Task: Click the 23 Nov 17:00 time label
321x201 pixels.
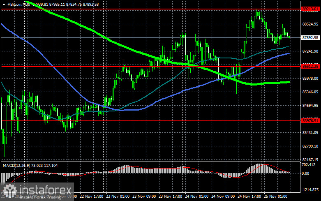Action: [170, 196]
